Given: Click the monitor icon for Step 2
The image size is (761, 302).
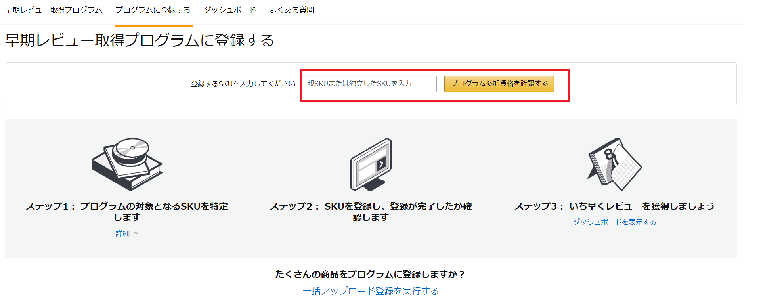Looking at the screenshot, I should tap(371, 164).
